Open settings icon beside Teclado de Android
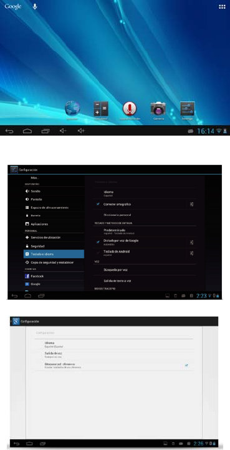 coord(192,253)
